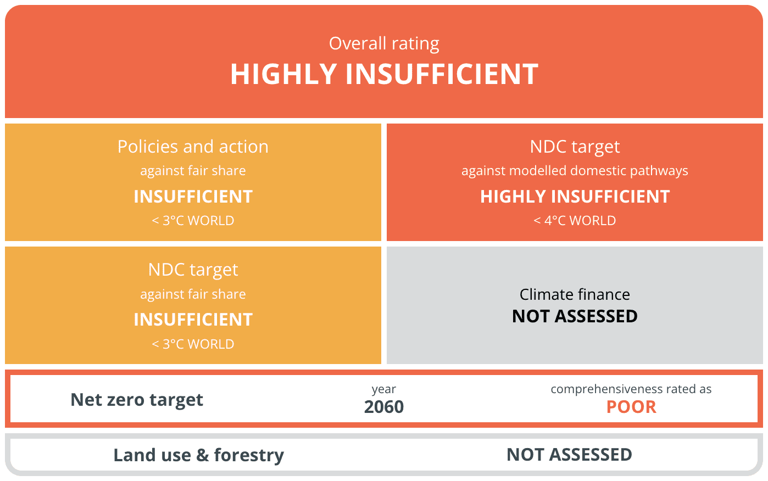Open the NDC target against fair share tile
Screen dimensions: 768x481
pyautogui.click(x=193, y=305)
